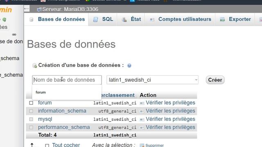Click privileges icon in forum row
This screenshot has height=147, width=262.
(x=142, y=103)
